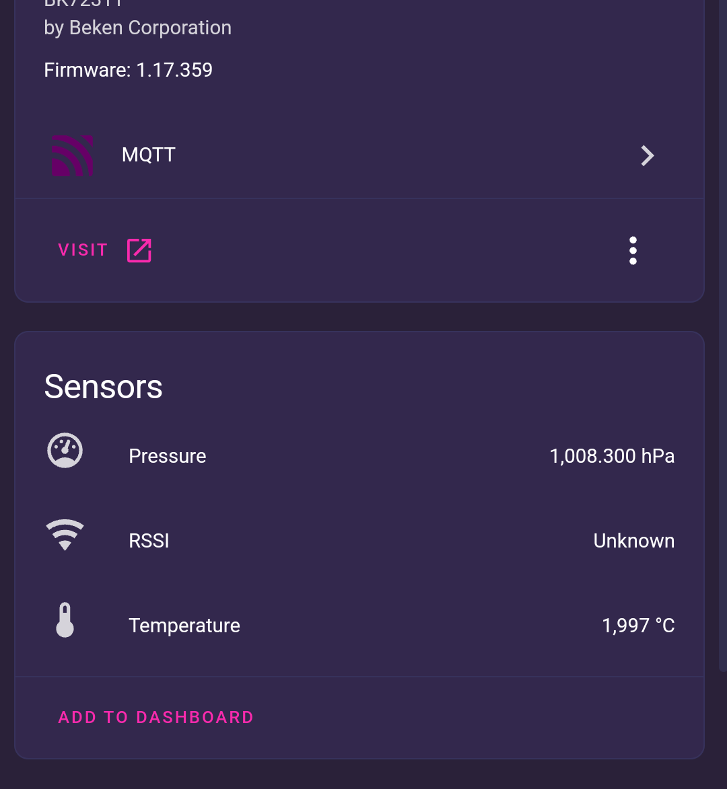The height and width of the screenshot is (789, 727).
Task: Click ADD TO DASHBOARD button
Action: 156,717
